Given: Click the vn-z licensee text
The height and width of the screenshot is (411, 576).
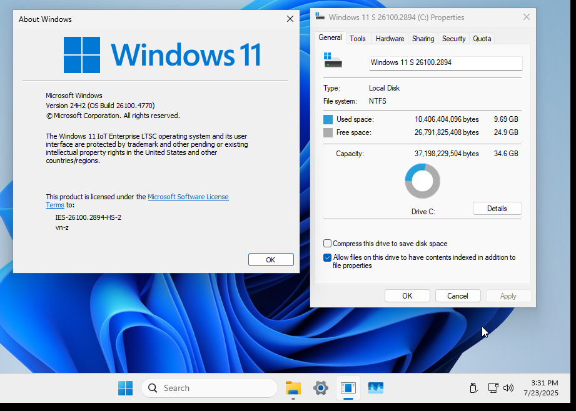Looking at the screenshot, I should 62,227.
